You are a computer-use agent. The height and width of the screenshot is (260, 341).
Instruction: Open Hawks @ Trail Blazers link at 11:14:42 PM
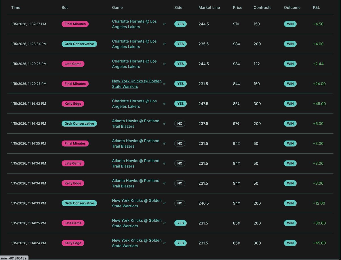point(136,124)
